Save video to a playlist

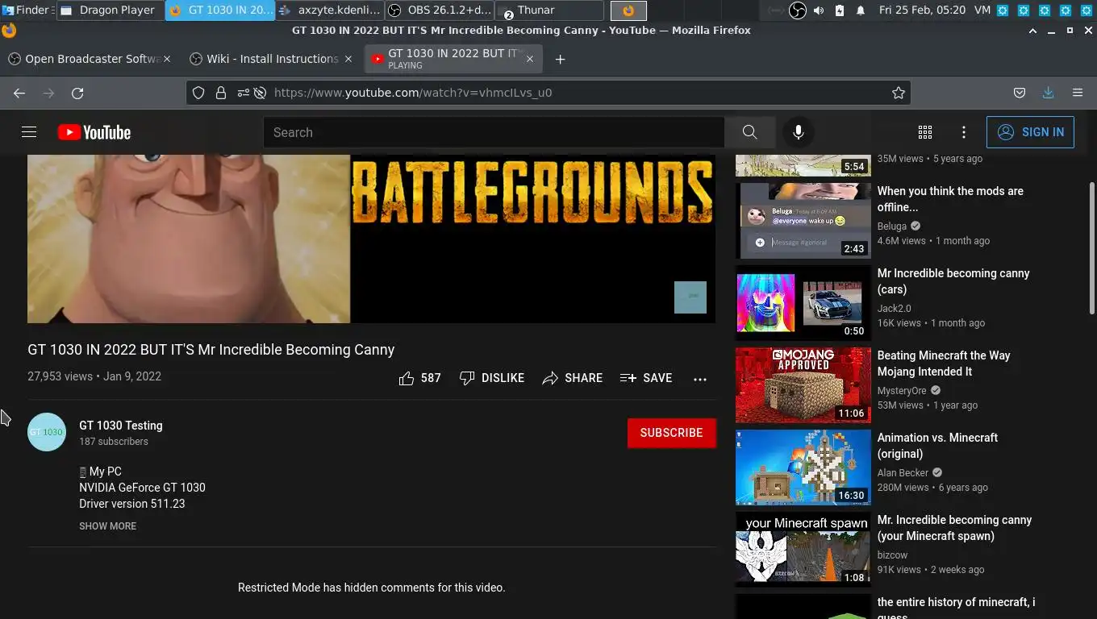645,378
